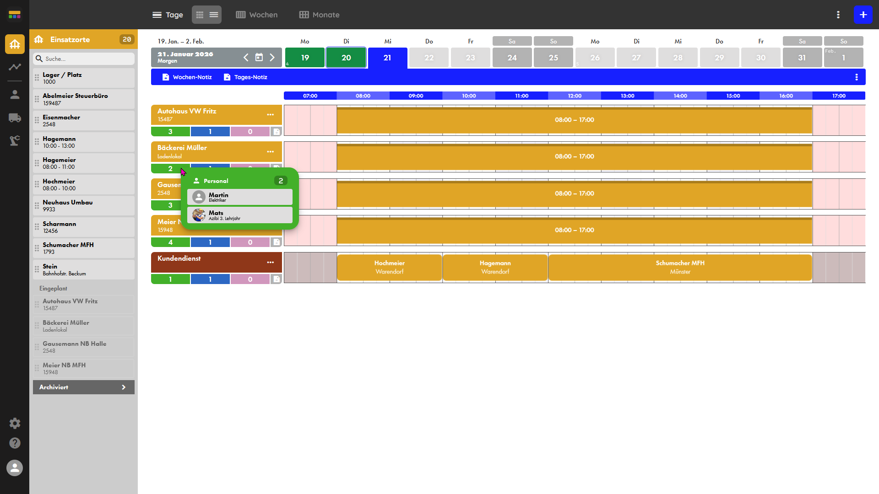Click the blue plus add button
This screenshot has width=879, height=494.
tap(863, 15)
